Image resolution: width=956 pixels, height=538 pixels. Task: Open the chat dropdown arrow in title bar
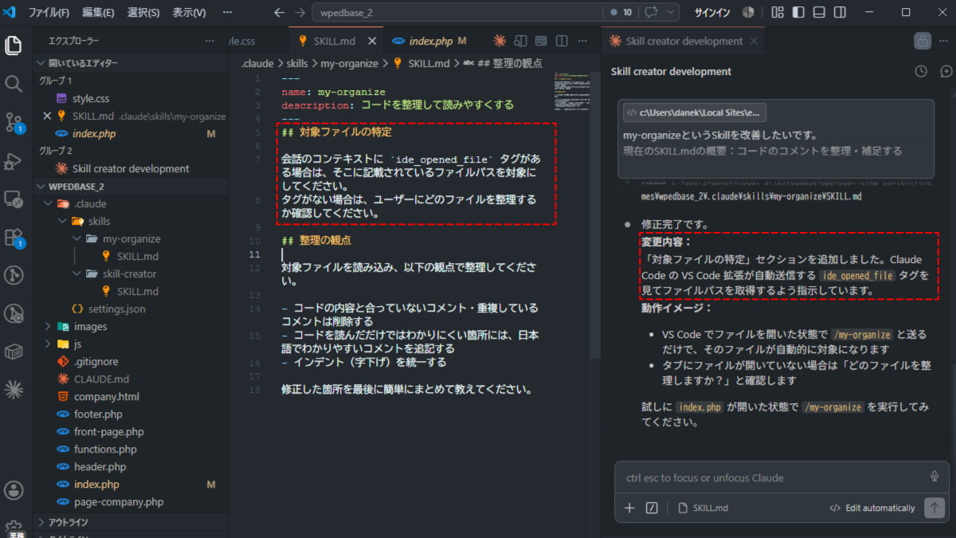pyautogui.click(x=671, y=12)
